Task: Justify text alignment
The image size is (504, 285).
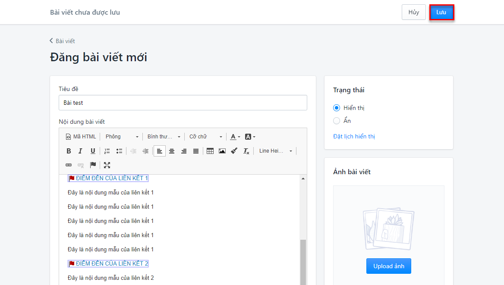Action: pos(196,151)
